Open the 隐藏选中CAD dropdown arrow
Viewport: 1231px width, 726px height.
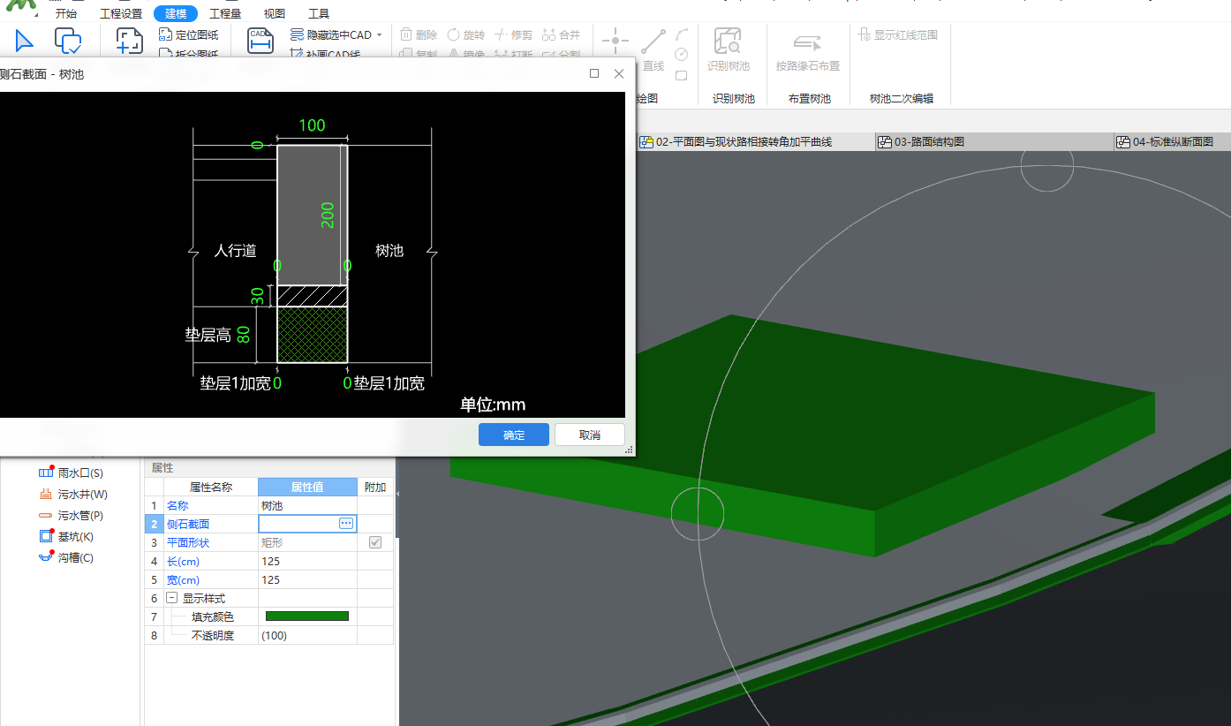[x=380, y=35]
